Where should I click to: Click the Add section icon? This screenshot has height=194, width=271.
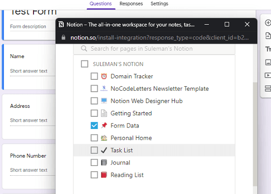268,89
